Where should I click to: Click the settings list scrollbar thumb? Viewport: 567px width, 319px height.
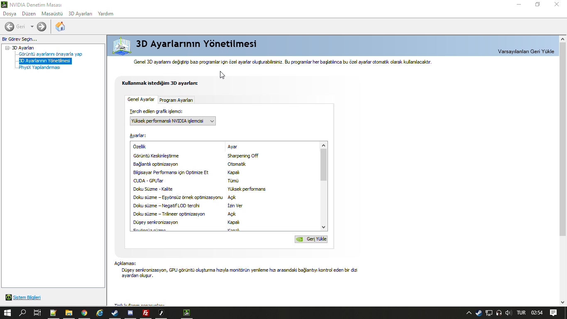324,164
